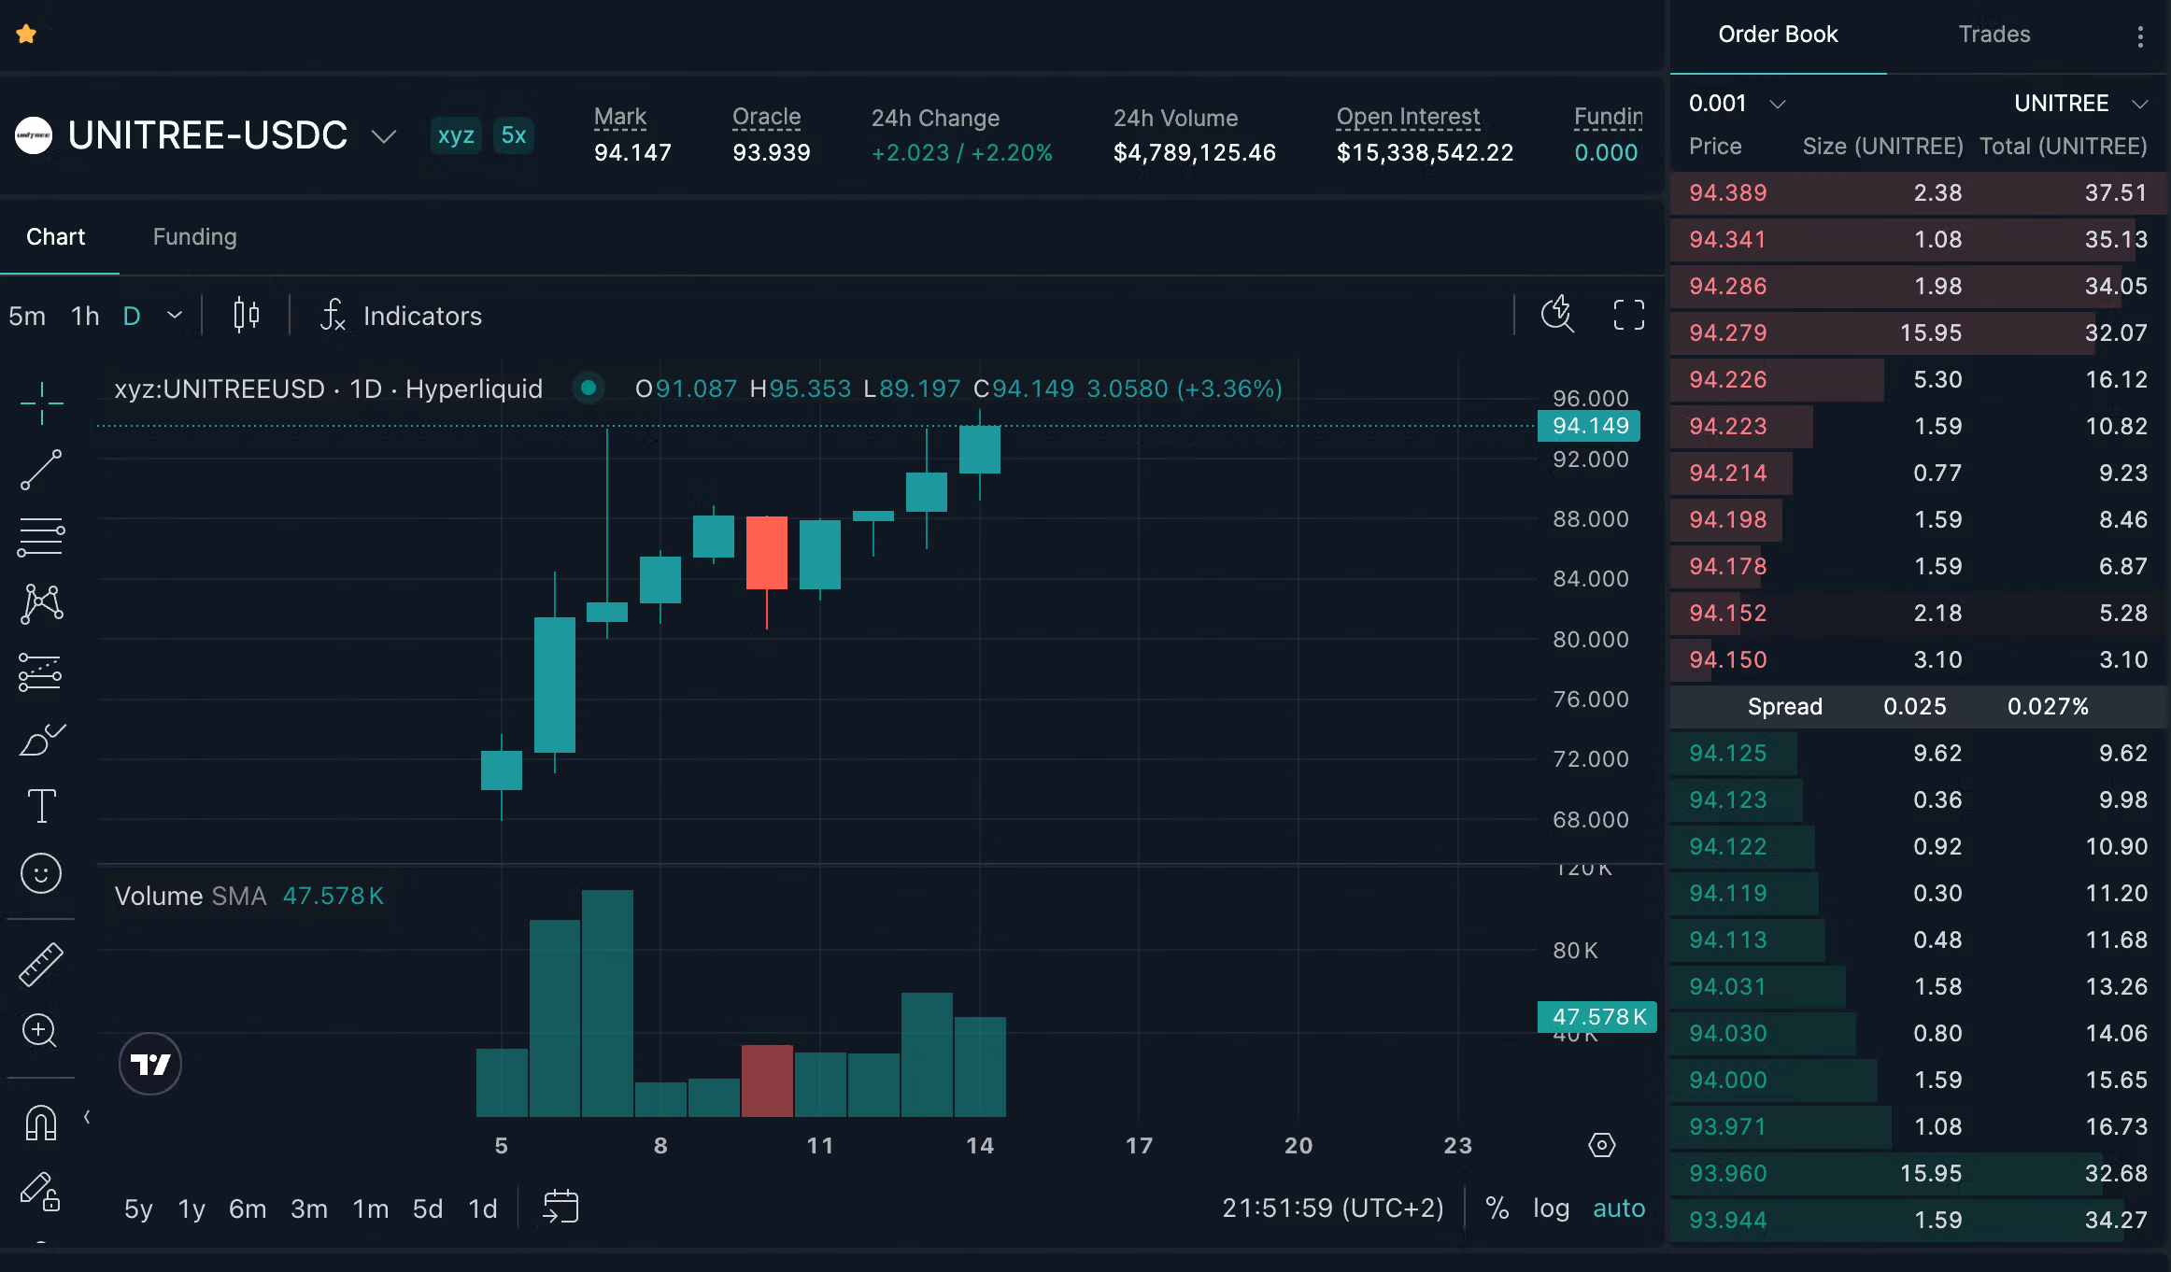The height and width of the screenshot is (1272, 2171).
Task: Select bid price 94.000
Action: [1728, 1080]
